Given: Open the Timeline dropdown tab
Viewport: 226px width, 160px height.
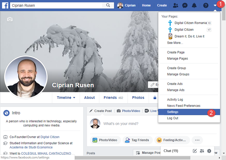Looking at the screenshot, I should [66, 98].
